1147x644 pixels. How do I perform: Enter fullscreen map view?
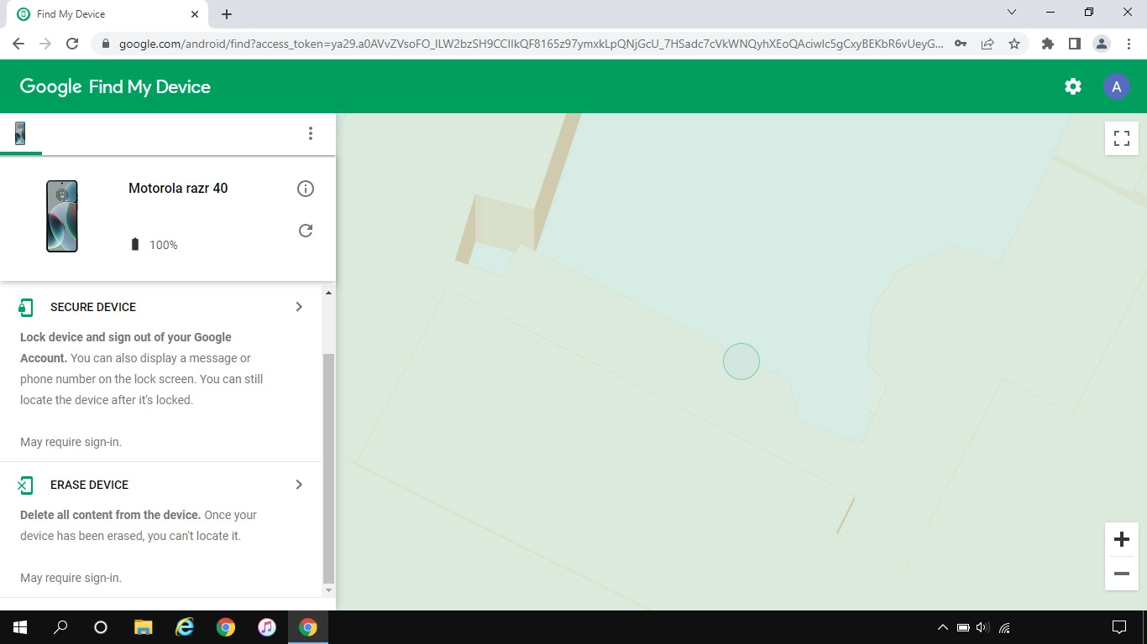[1121, 138]
